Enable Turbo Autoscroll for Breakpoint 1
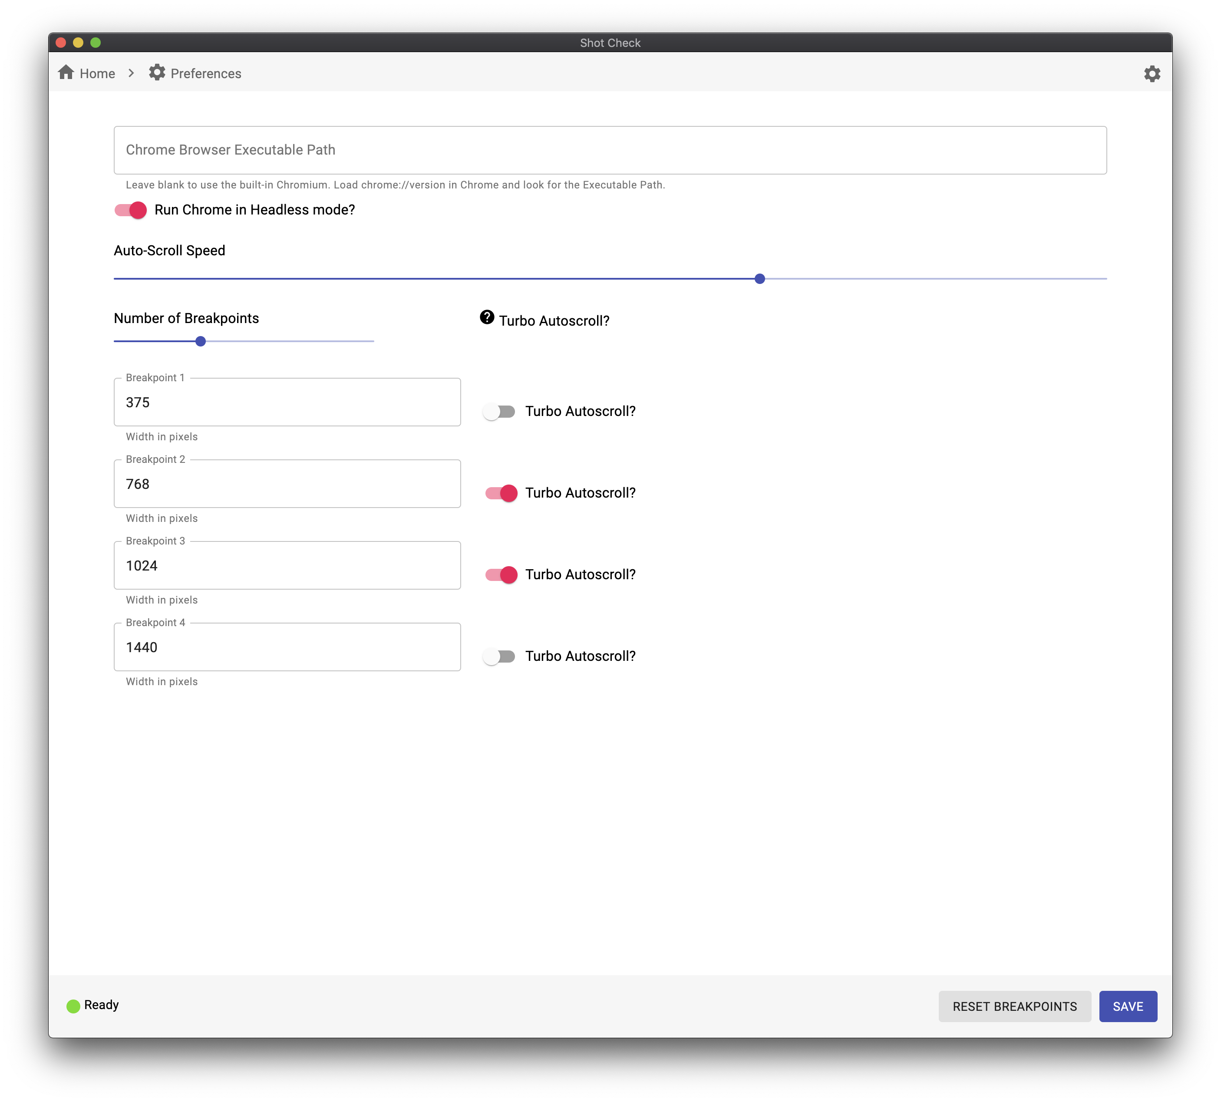The image size is (1221, 1102). pos(499,412)
